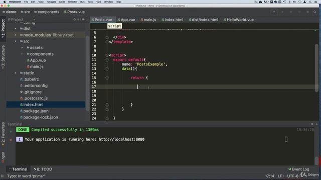This screenshot has width=321, height=180.
Task: Open the Tools menu
Action: click(90, 2)
